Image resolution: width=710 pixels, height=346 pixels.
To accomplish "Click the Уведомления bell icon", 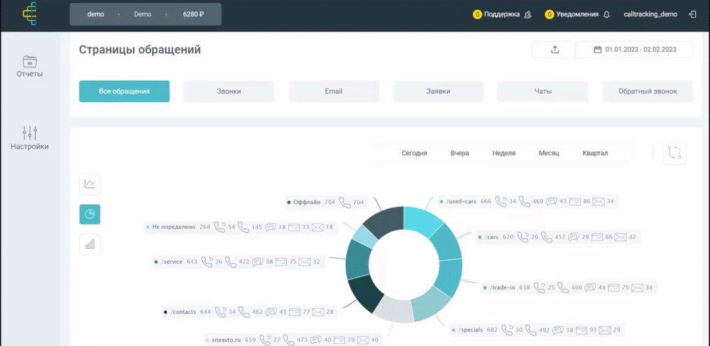I will [x=607, y=14].
